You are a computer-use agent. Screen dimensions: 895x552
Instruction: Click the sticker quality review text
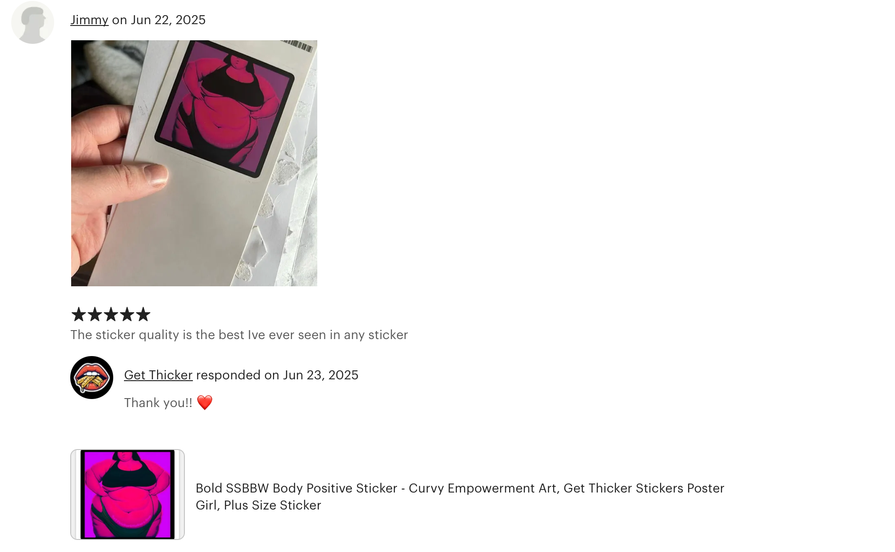(x=239, y=335)
